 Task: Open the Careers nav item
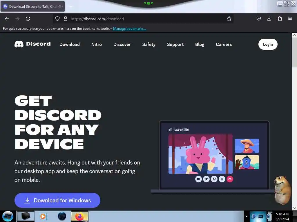(x=224, y=44)
